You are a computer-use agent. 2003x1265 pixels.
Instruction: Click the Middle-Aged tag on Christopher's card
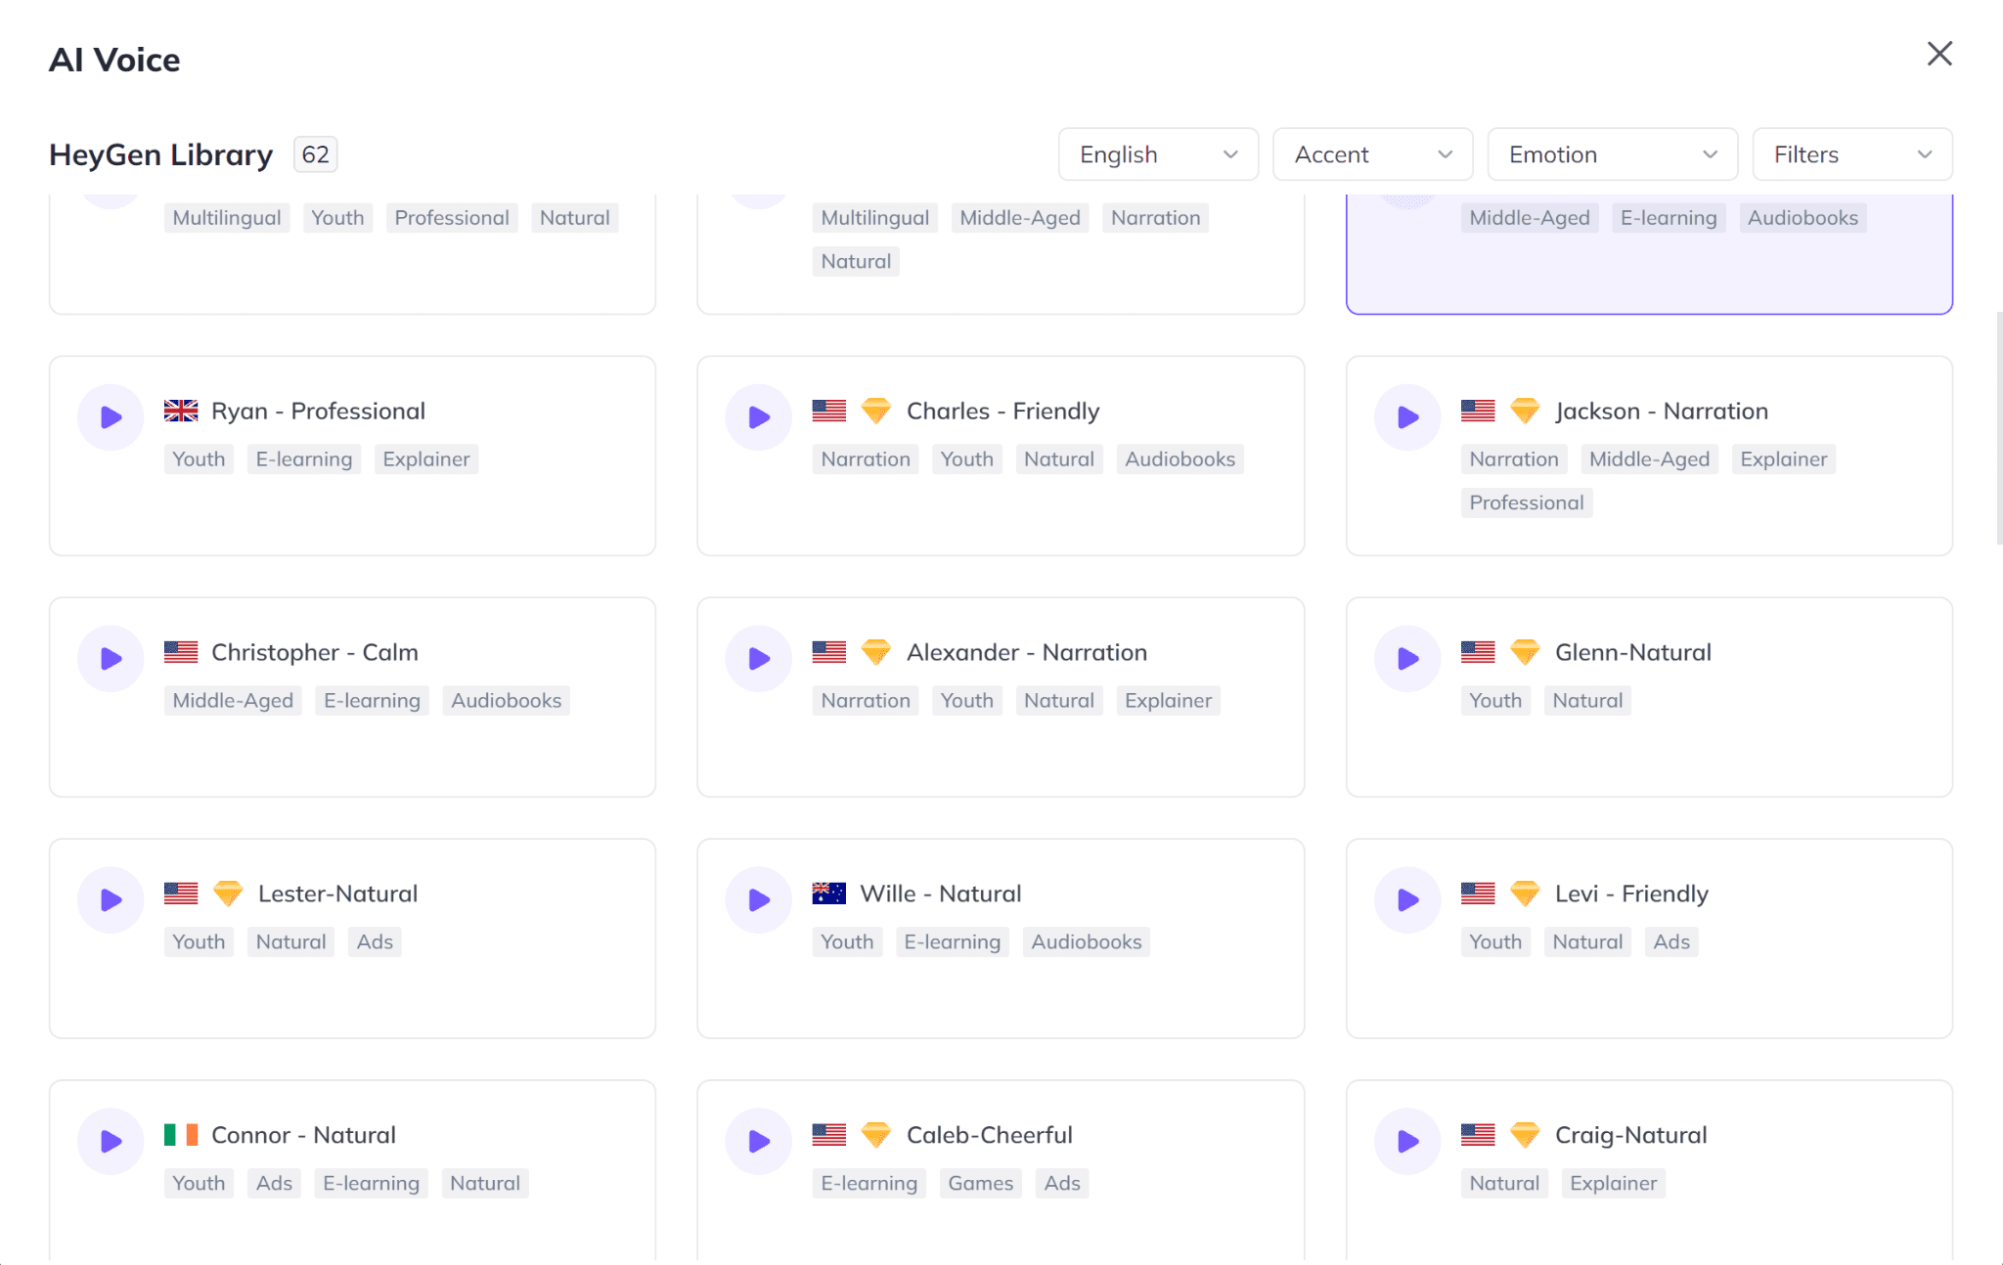point(233,701)
